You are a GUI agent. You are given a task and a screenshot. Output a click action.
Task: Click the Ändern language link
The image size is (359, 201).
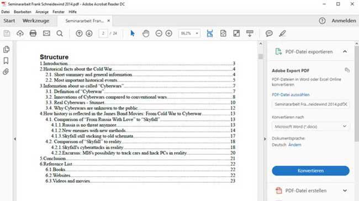click(295, 145)
